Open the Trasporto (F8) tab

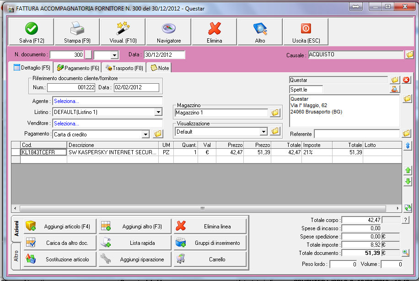tap(124, 68)
